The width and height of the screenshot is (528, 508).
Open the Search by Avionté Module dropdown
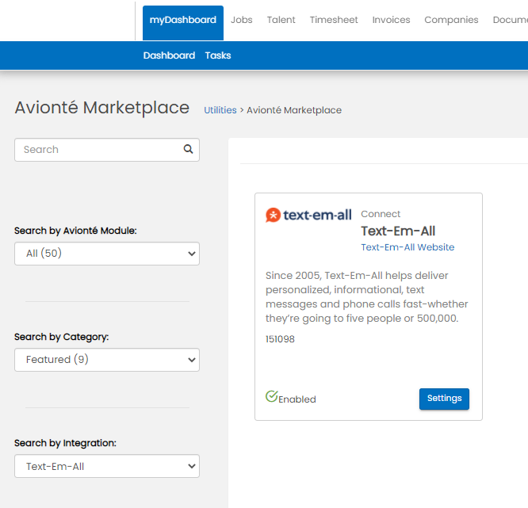[x=107, y=254]
